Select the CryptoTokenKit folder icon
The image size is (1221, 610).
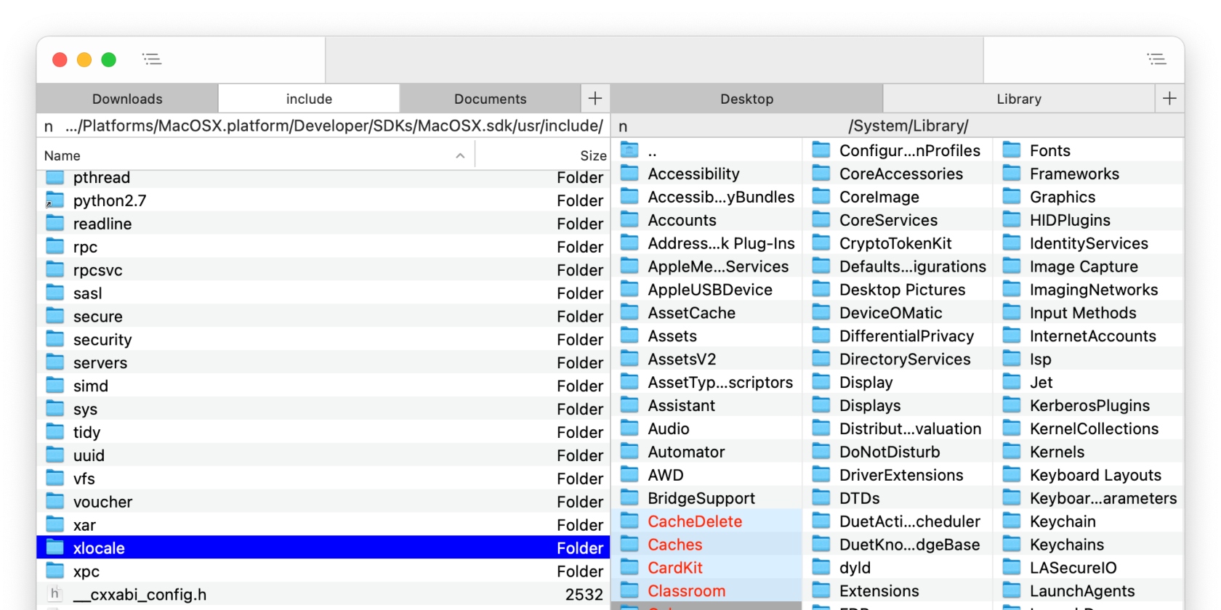(x=821, y=243)
